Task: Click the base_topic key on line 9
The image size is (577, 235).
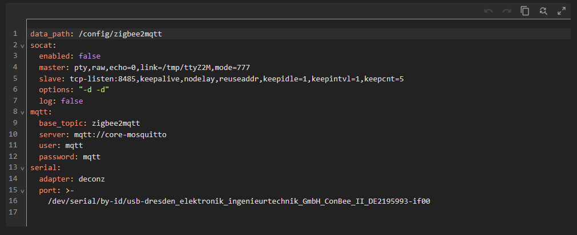Action: pos(63,123)
